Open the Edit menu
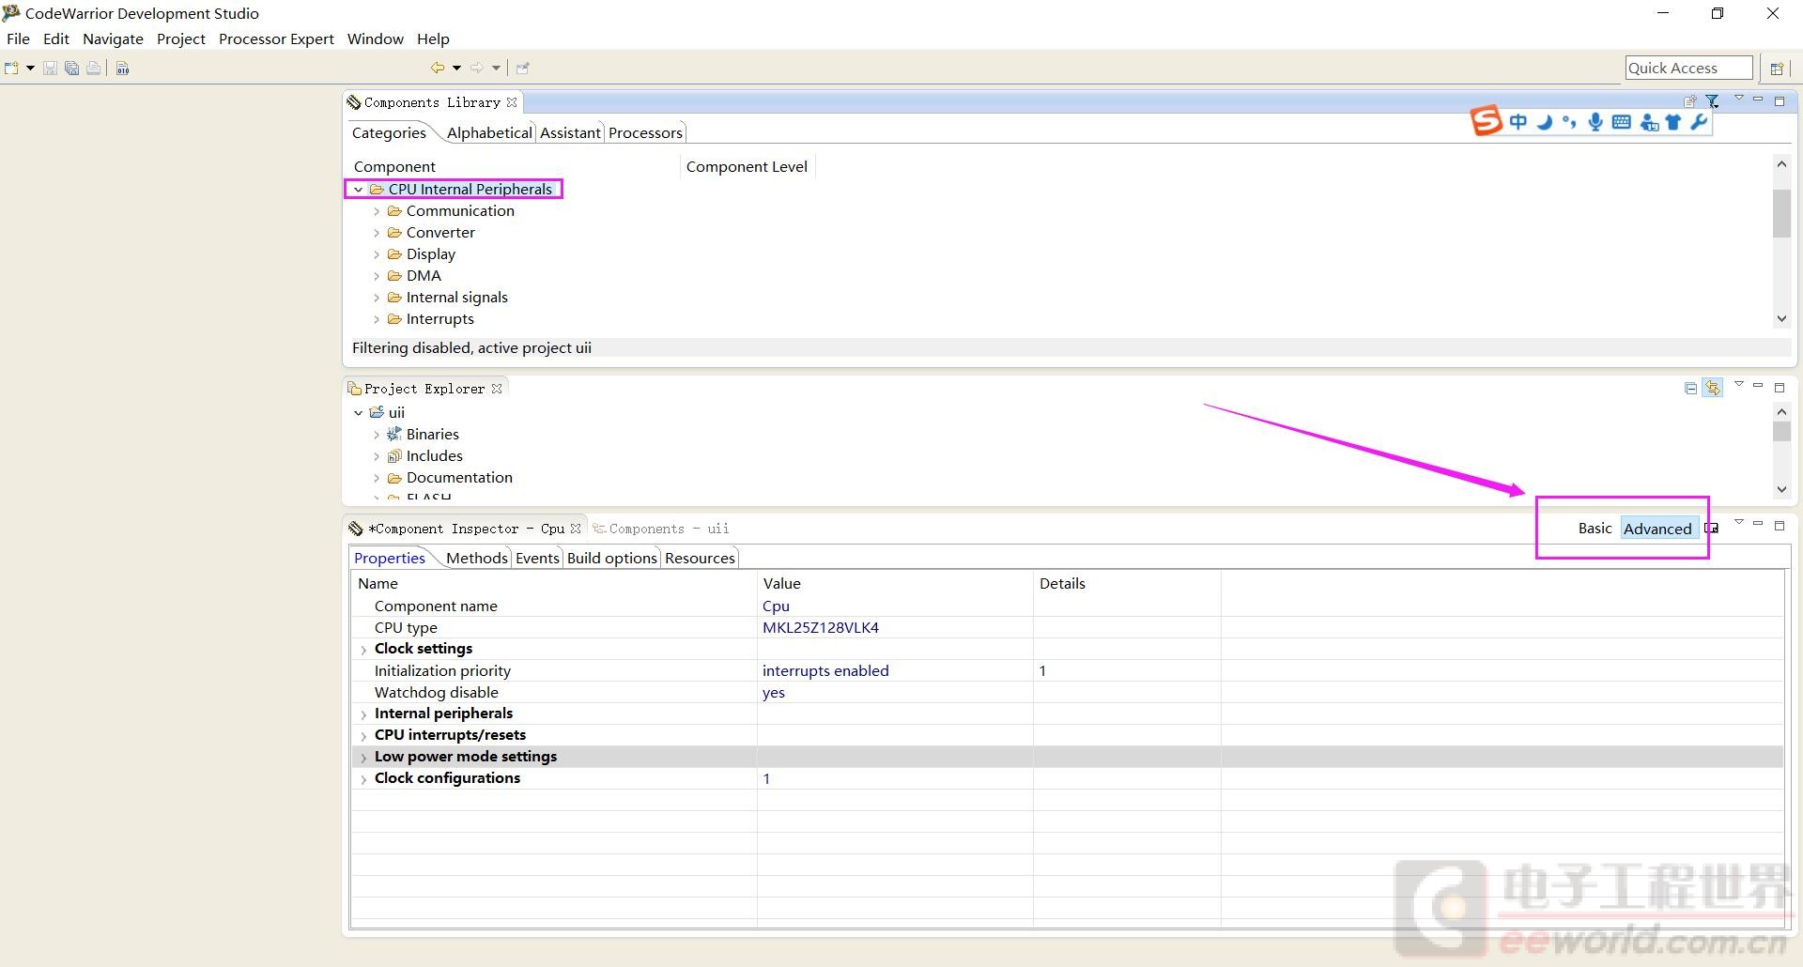The image size is (1803, 967). (56, 38)
